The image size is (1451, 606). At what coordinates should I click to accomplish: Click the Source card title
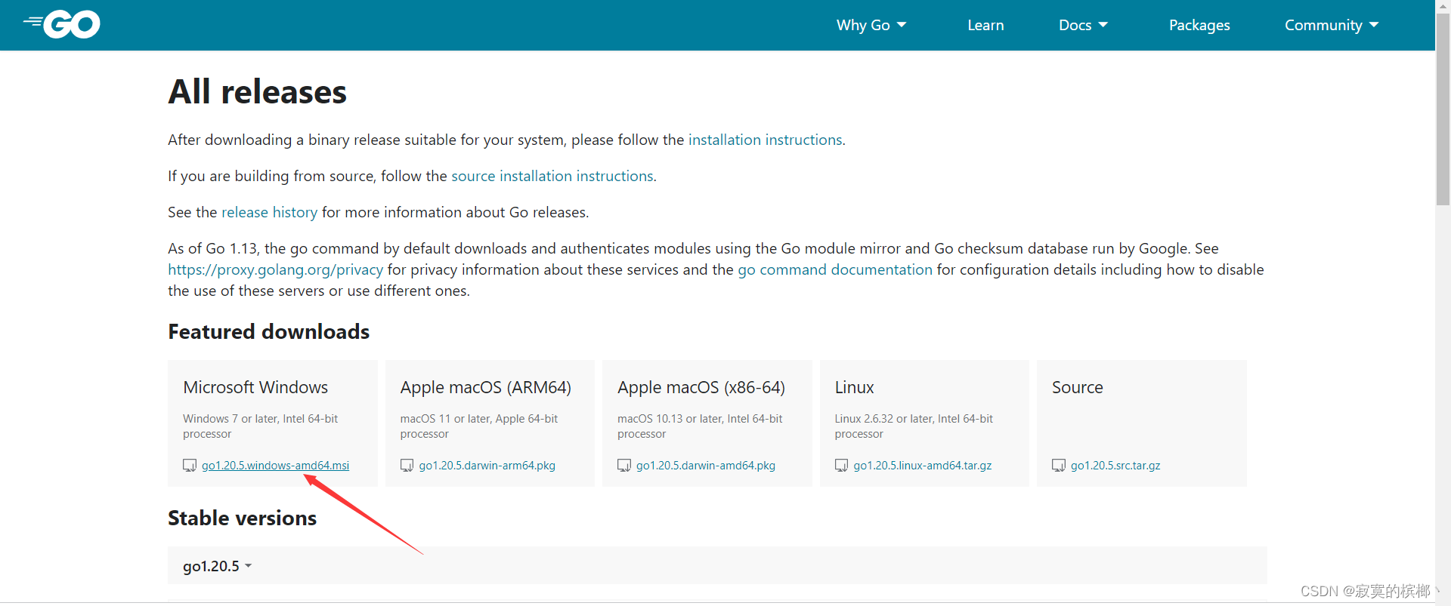(x=1078, y=387)
